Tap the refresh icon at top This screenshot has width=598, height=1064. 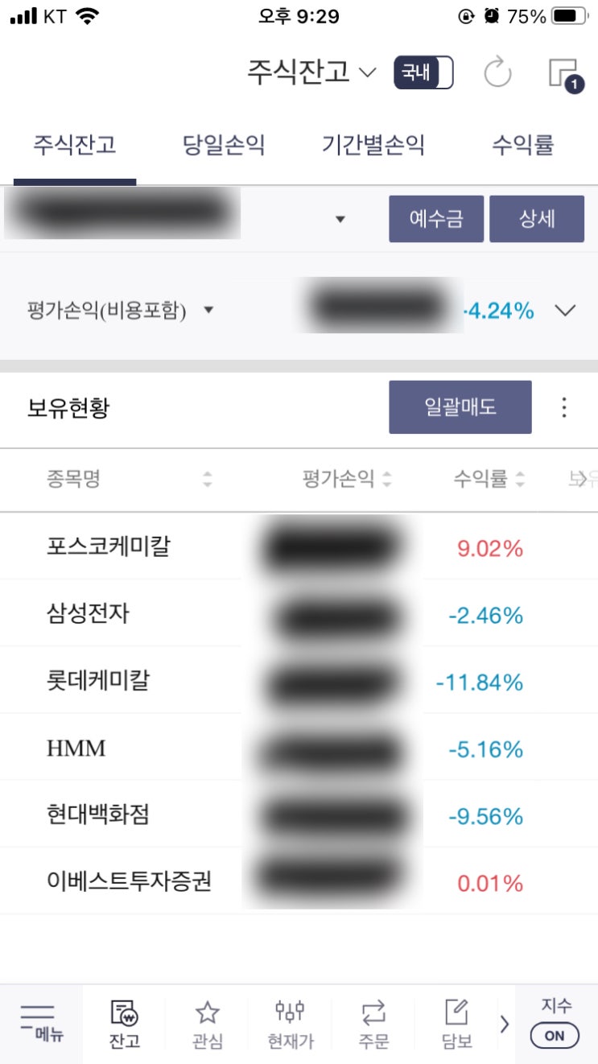(497, 73)
